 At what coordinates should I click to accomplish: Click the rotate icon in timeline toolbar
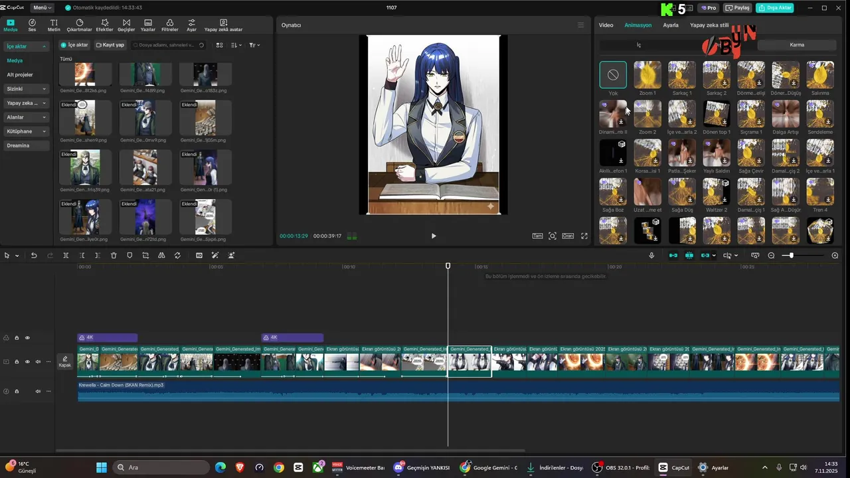coord(177,256)
